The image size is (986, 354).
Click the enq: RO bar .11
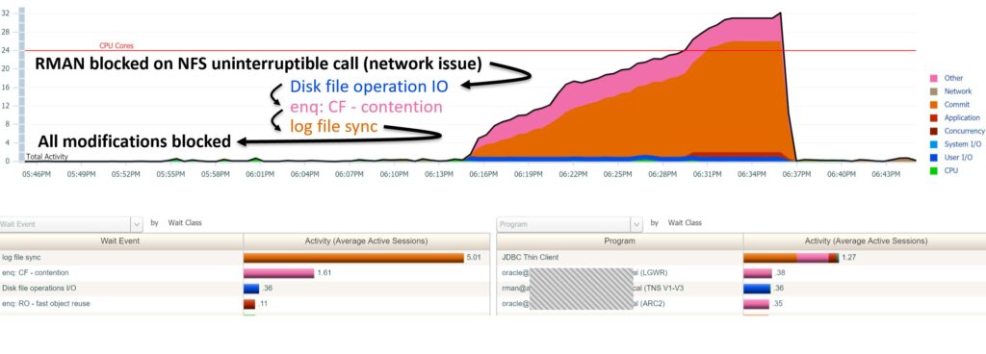[x=249, y=304]
